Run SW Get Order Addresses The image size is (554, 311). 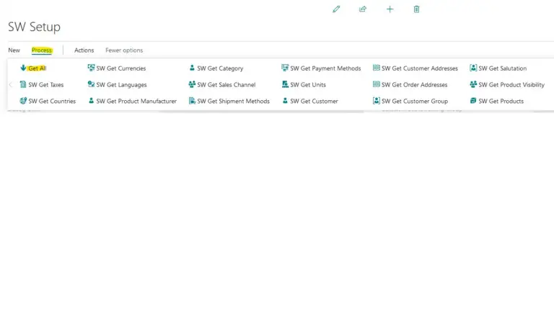[x=415, y=85]
